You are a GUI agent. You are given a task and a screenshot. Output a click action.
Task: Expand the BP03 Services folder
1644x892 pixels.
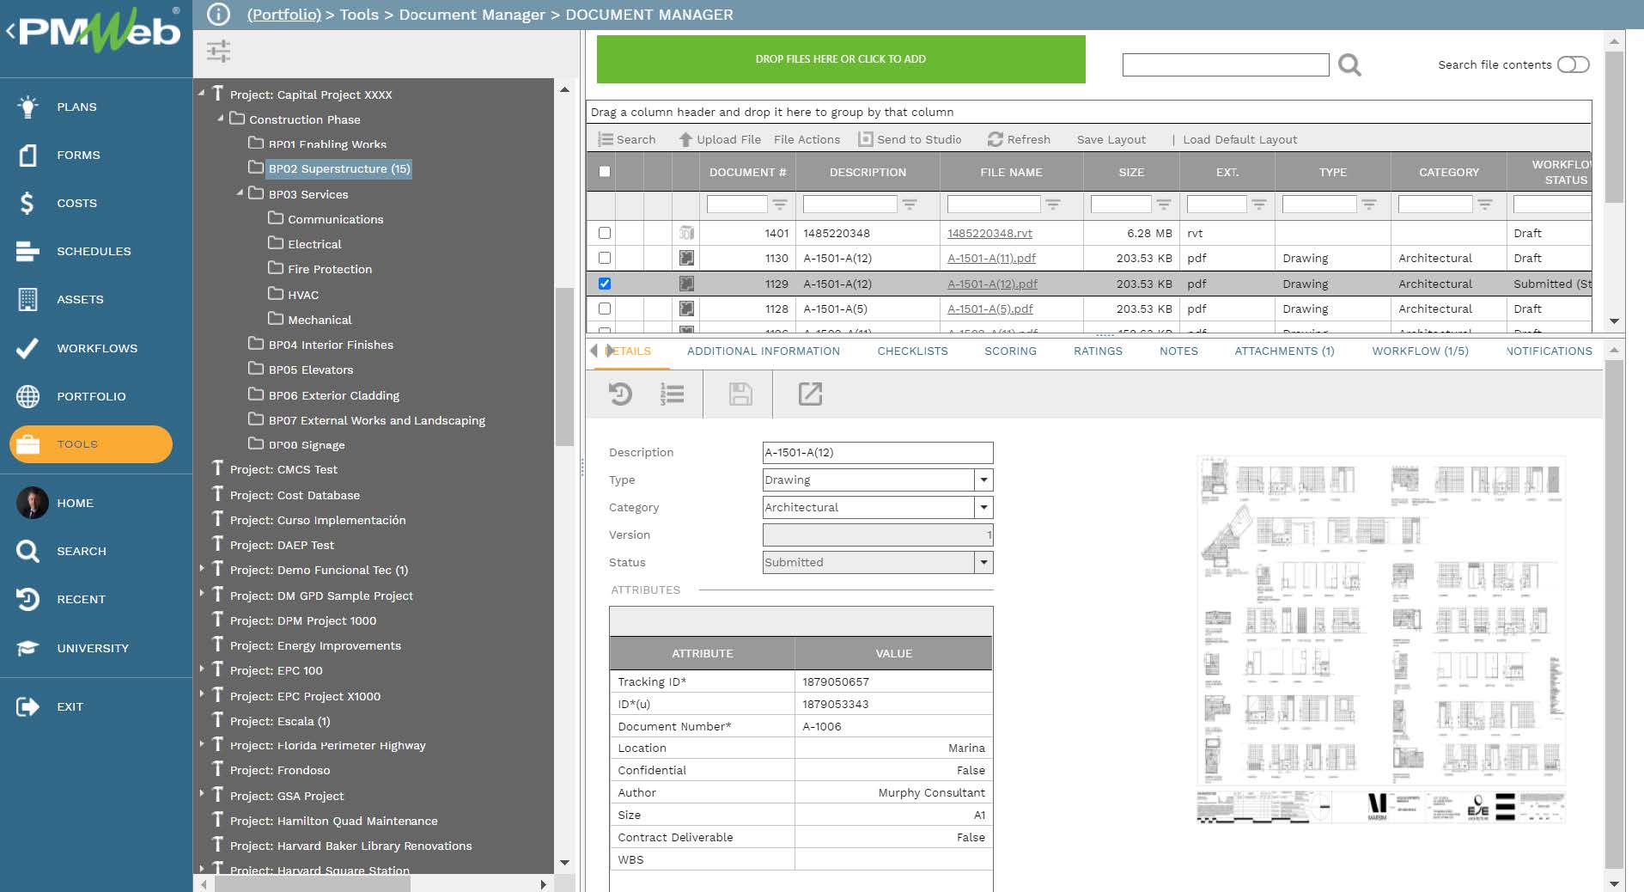pos(241,194)
